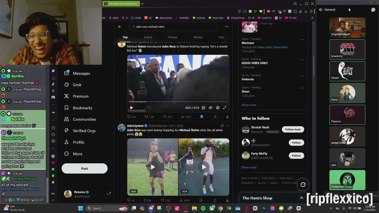Open options for GOOD VIBES ONLY trend
The width and height of the screenshot is (379, 213).
coord(302,59)
